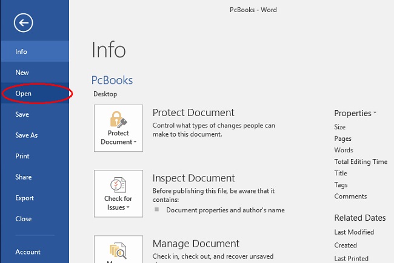Viewport: 394px width, 263px height.
Task: Choose Save As option
Action: tap(35, 135)
